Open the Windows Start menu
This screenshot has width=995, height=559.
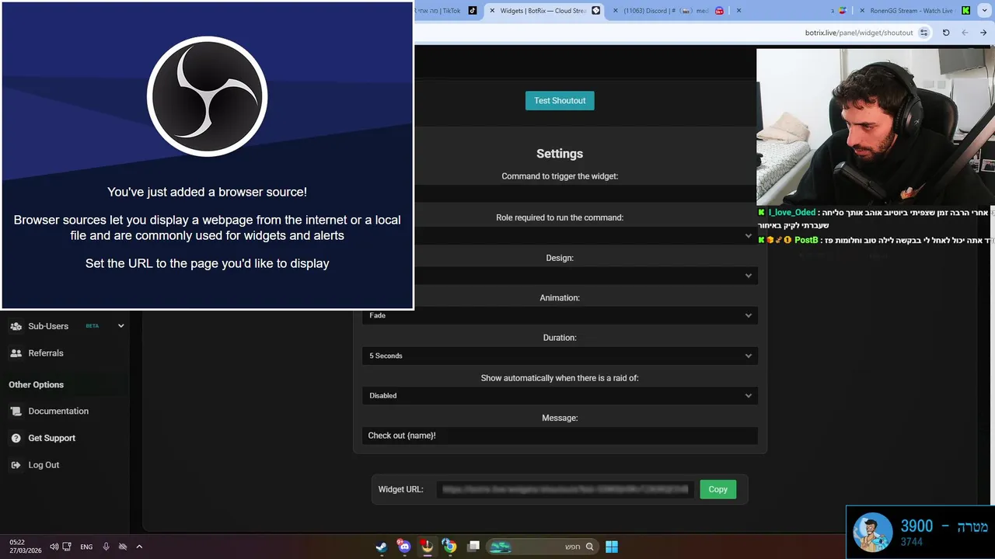(x=612, y=547)
